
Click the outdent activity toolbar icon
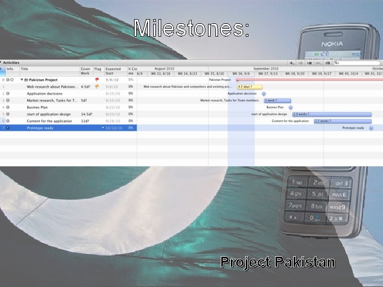301,63
